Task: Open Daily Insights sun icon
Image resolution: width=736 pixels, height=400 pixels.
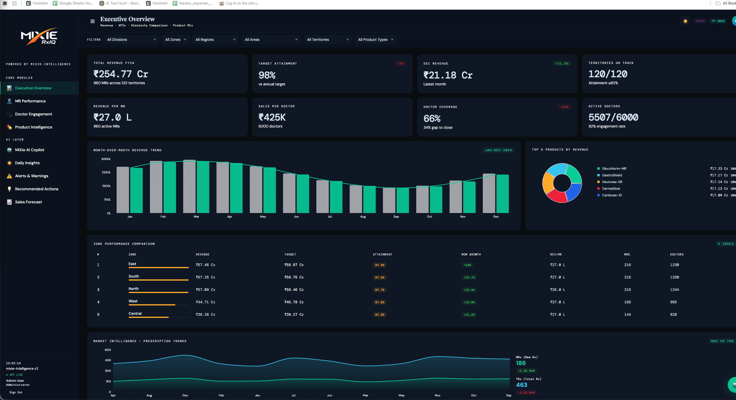Action: (x=9, y=163)
